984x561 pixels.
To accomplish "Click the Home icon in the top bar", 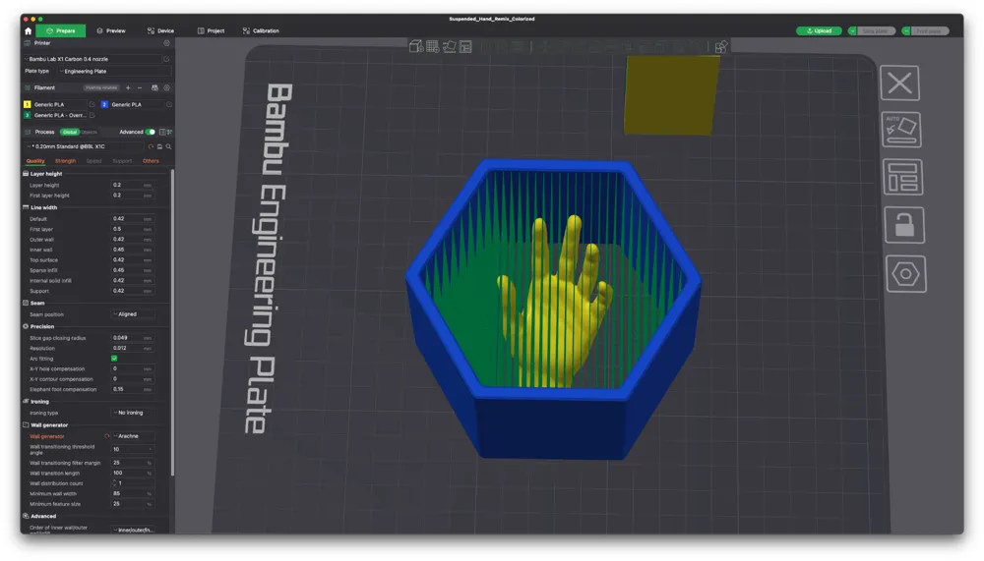I will 28,30.
